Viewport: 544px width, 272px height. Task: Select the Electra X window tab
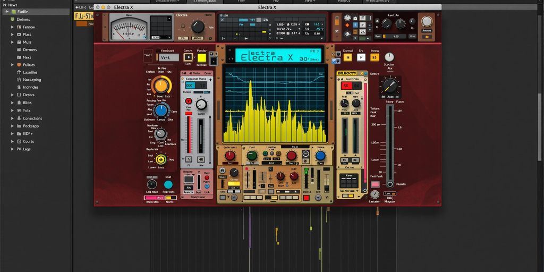[x=127, y=7]
